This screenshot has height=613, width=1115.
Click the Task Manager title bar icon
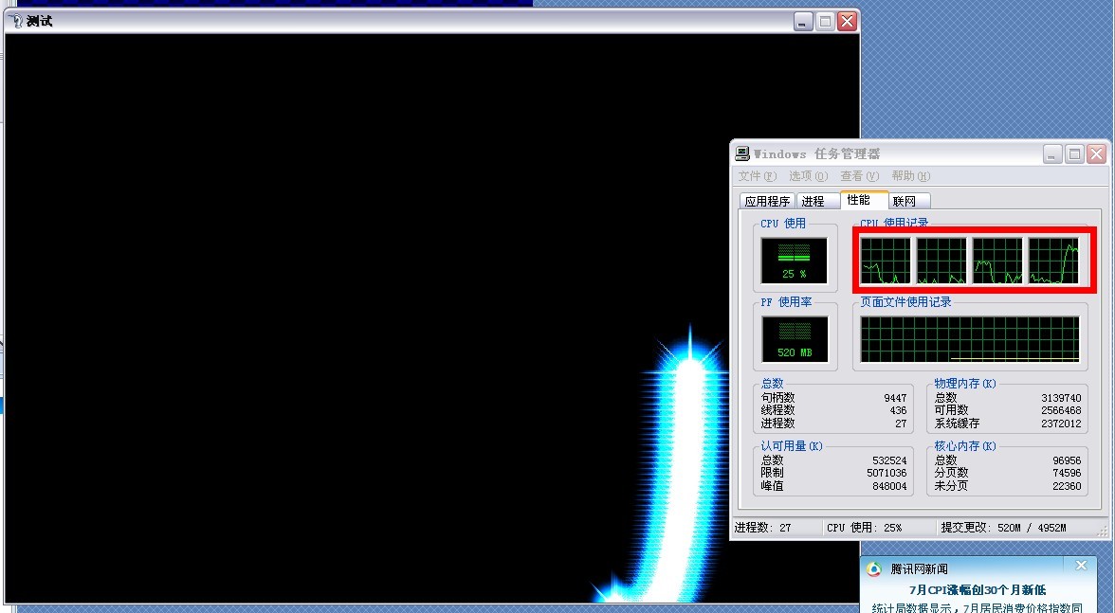click(742, 153)
